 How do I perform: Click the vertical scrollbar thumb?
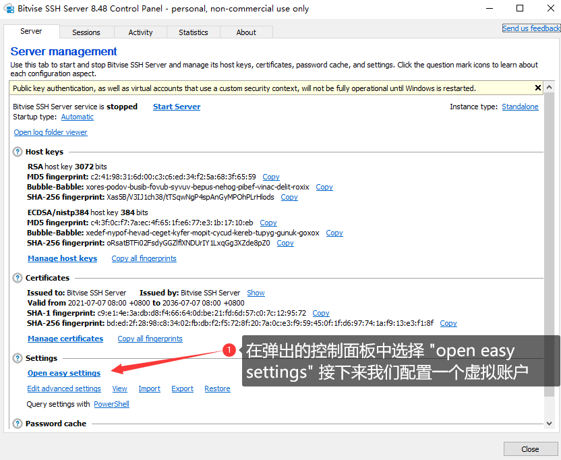click(x=549, y=244)
